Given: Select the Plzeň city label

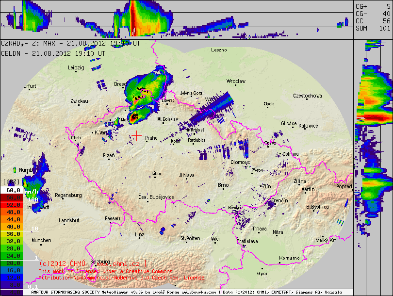Looking at the screenshot, I should coord(109,155).
